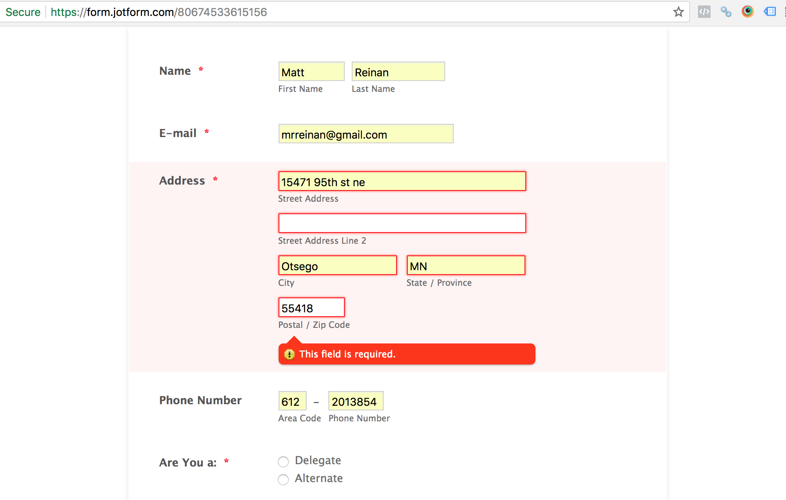Select the Postal Zip Code field showing 55418

pyautogui.click(x=311, y=307)
